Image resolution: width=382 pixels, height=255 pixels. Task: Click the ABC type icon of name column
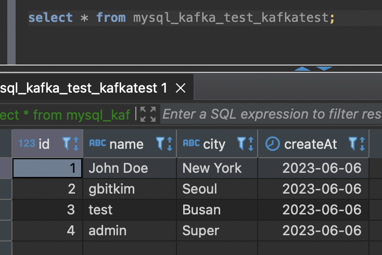[98, 143]
